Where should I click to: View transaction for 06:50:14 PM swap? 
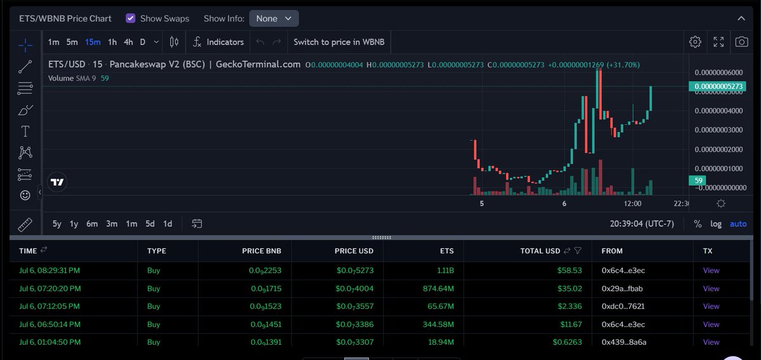pos(711,325)
